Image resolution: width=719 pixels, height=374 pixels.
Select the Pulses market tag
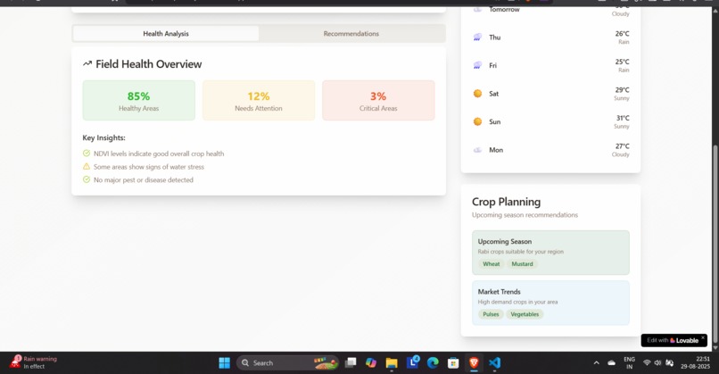(x=491, y=314)
